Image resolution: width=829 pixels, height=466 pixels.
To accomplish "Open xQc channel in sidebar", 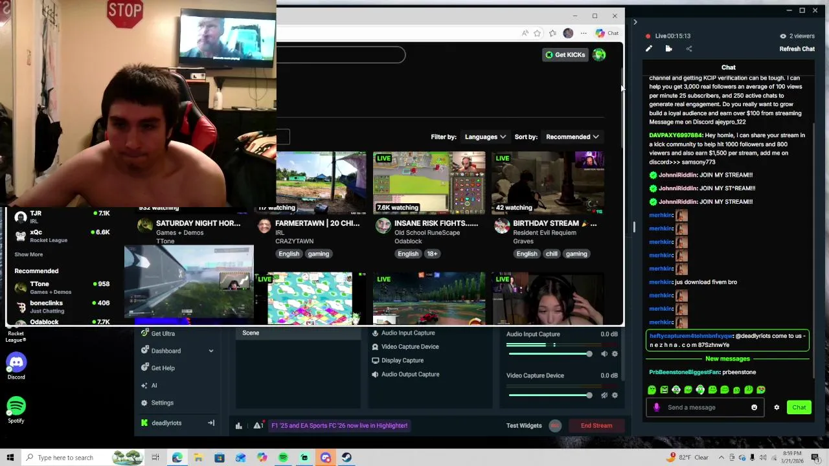I will click(62, 236).
